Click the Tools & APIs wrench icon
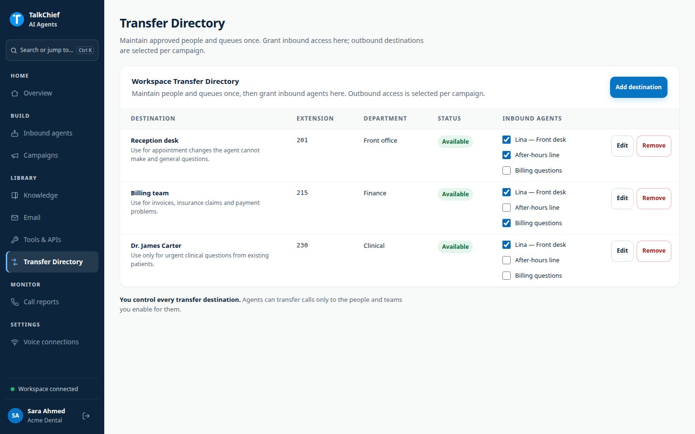This screenshot has height=434, width=695. point(15,240)
